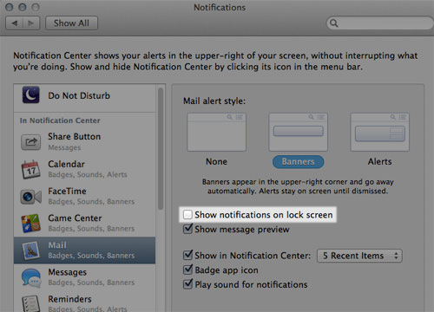Click the Messages speech bubble icon
This screenshot has width=434, height=312.
pos(31,277)
